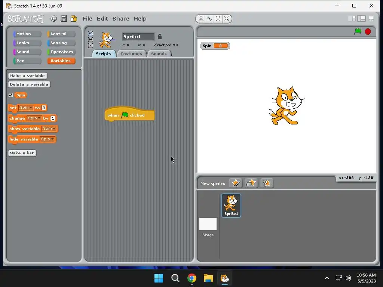383x287 pixels.
Task: Click the cat sprite on stage
Action: point(286,106)
